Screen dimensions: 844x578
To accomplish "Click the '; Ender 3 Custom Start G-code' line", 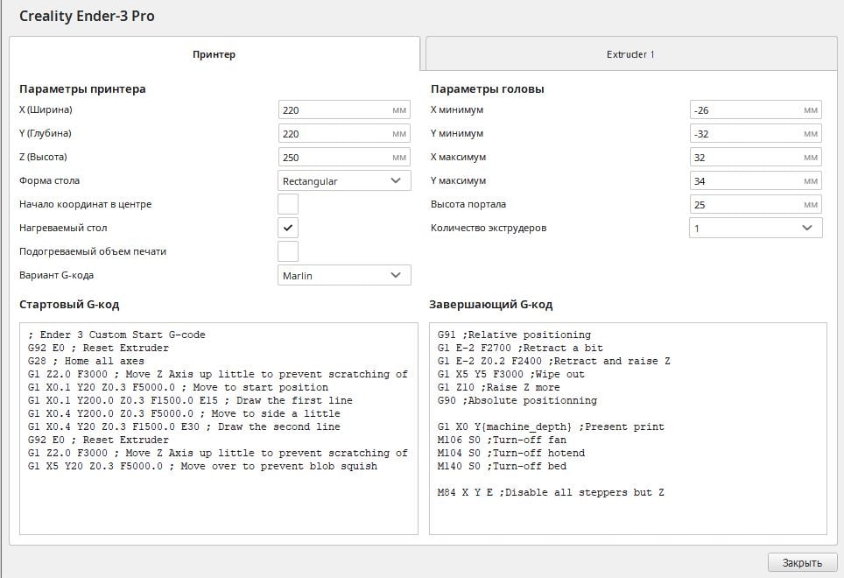I will pos(116,335).
